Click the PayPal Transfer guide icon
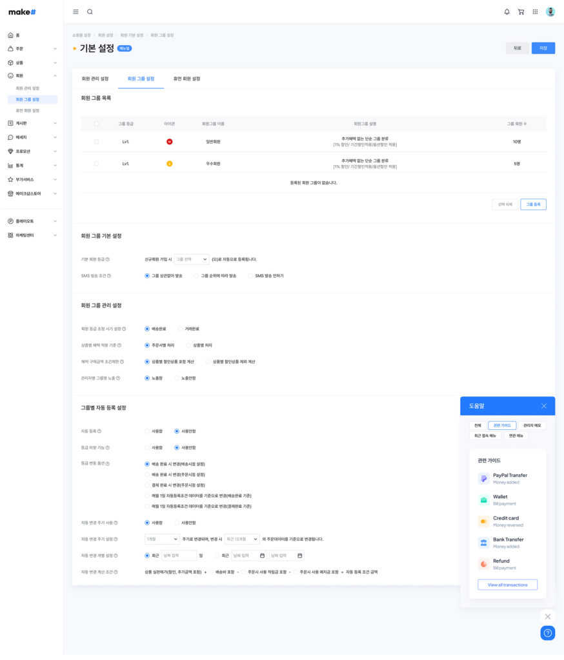 click(483, 478)
